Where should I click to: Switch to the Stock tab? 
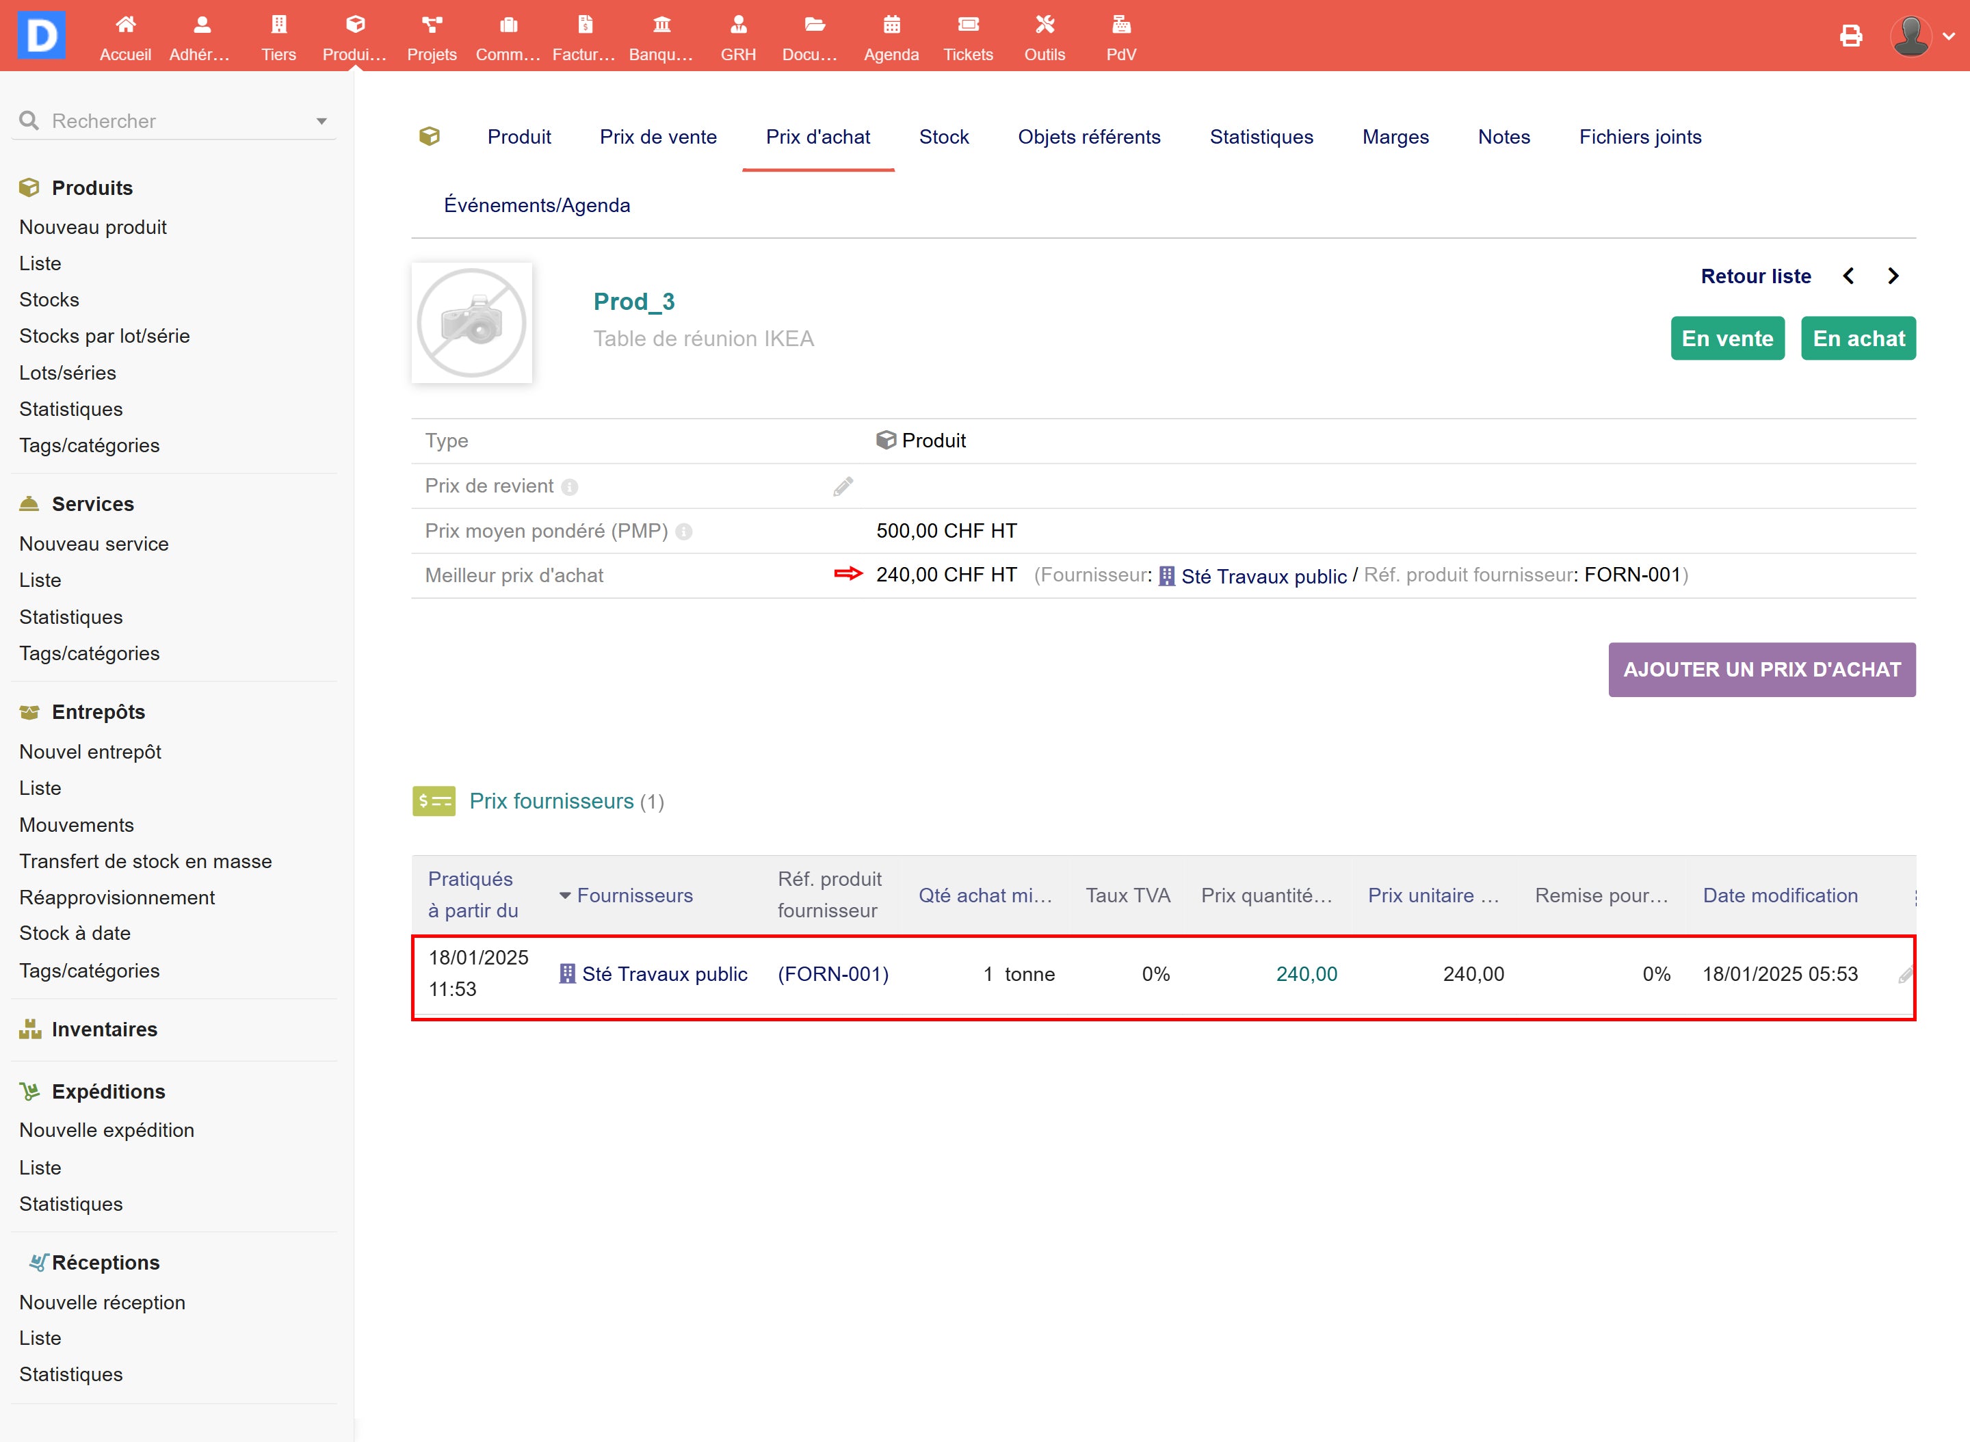943,137
